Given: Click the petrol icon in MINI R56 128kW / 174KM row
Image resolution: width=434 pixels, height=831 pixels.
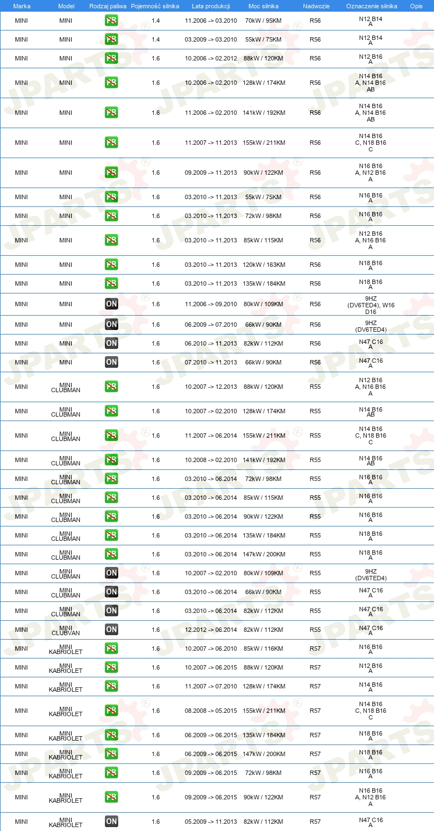Looking at the screenshot, I should (111, 83).
